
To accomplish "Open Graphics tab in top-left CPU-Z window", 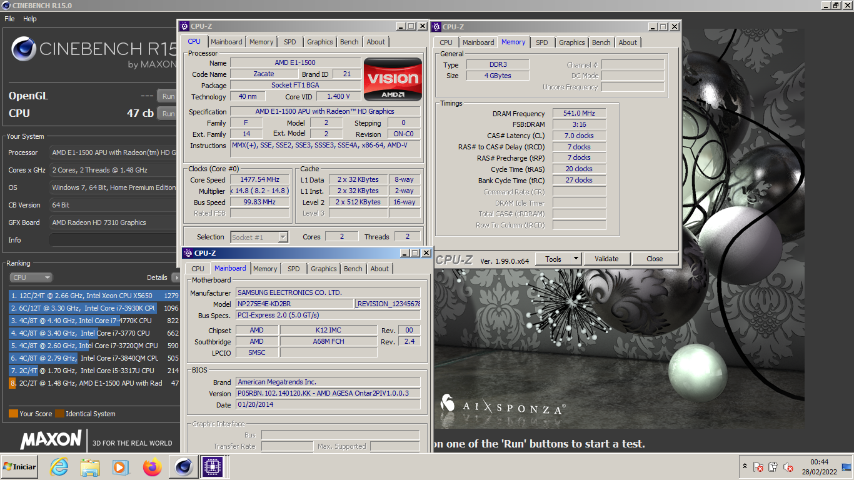I will click(x=320, y=42).
